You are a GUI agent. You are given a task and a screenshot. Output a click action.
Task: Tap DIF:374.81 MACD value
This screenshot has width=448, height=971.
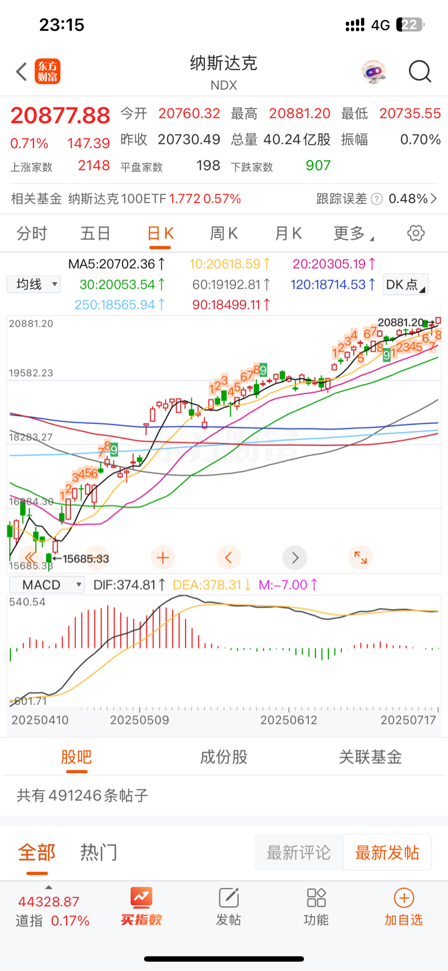(x=129, y=584)
